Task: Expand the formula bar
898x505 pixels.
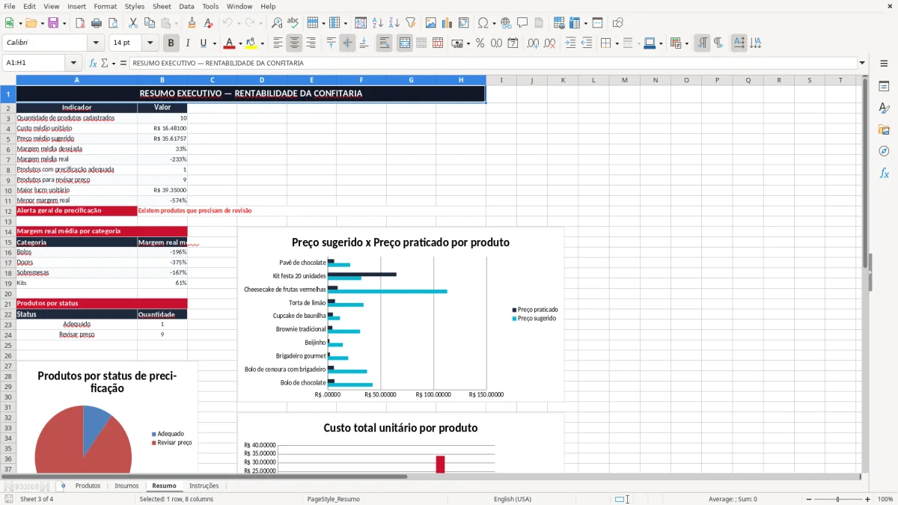Action: (862, 64)
